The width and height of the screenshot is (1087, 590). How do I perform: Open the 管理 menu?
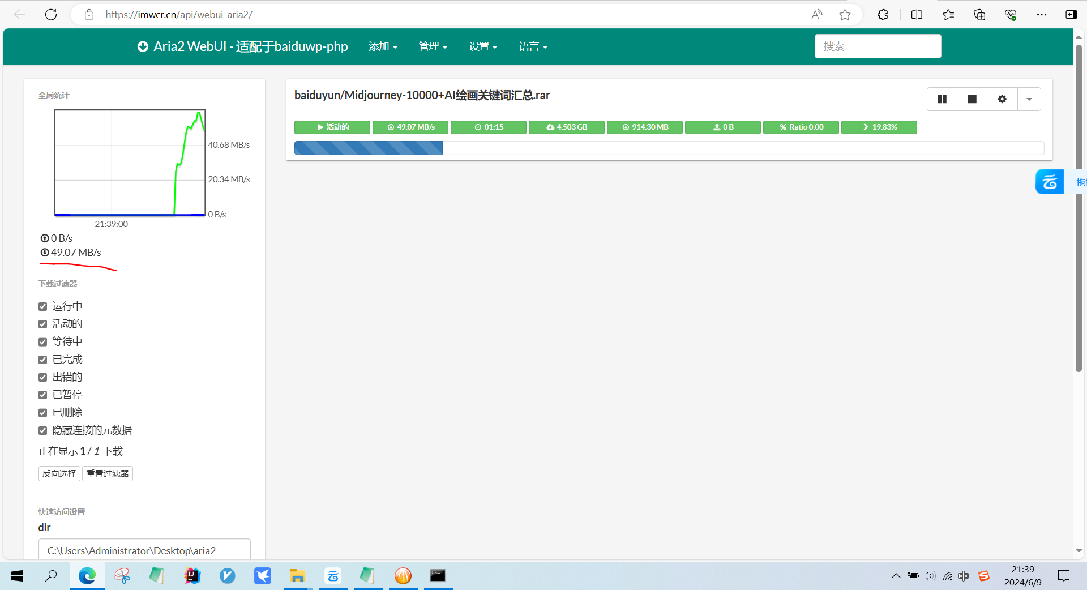(433, 46)
